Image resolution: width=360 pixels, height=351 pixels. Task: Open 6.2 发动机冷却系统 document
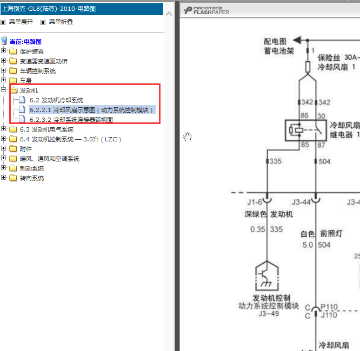pos(56,100)
